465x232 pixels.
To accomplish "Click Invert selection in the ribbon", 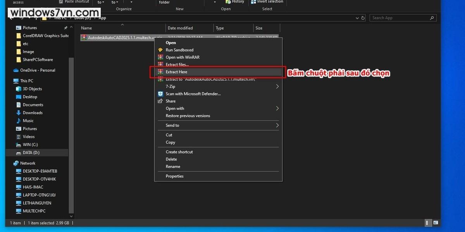I will tap(270, 2).
